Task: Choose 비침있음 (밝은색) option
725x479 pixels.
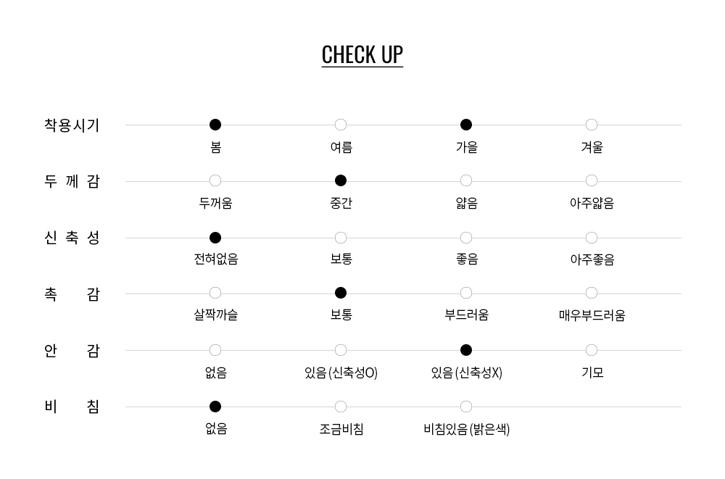Action: tap(466, 407)
